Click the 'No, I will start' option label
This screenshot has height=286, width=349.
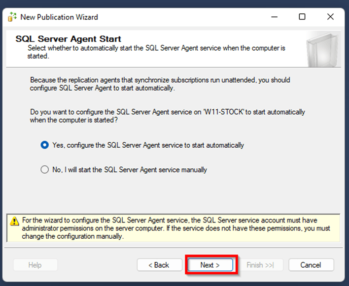tap(130, 170)
